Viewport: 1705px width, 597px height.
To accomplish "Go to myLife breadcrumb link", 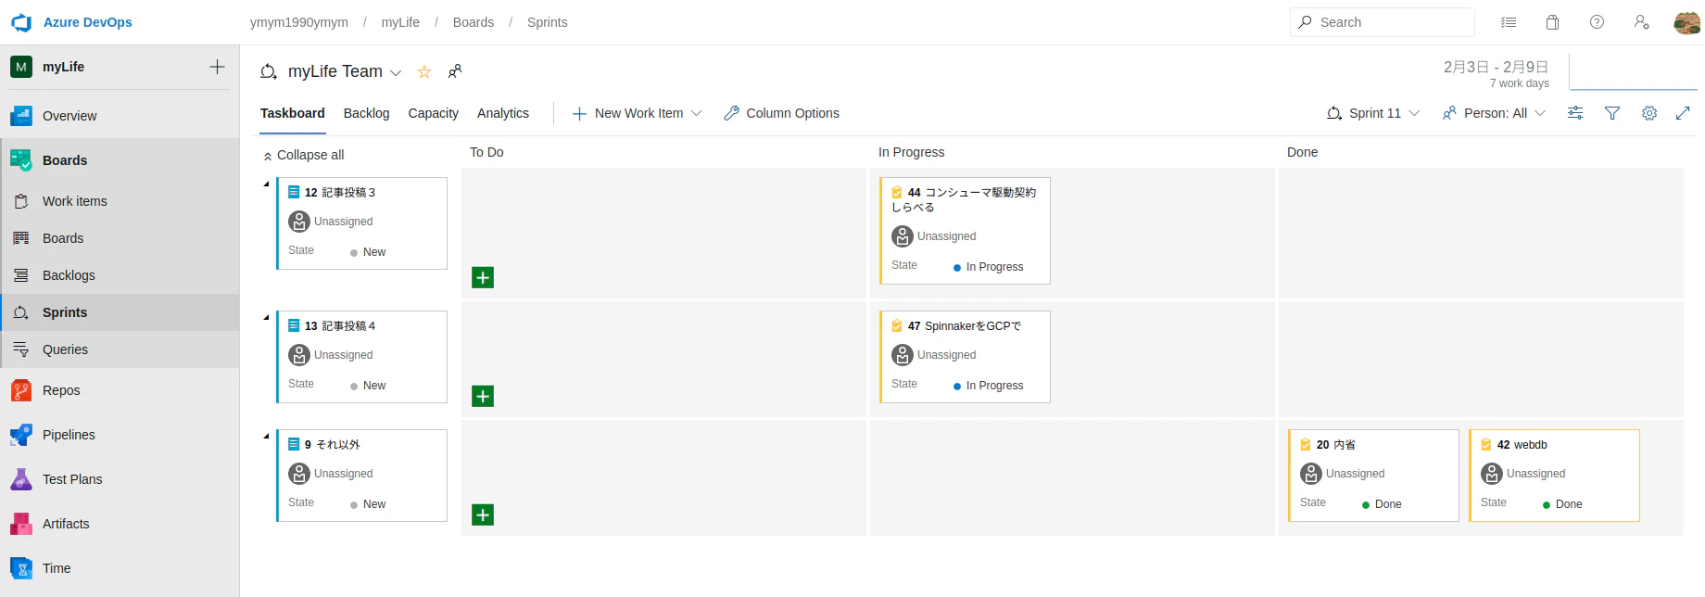I will [400, 22].
